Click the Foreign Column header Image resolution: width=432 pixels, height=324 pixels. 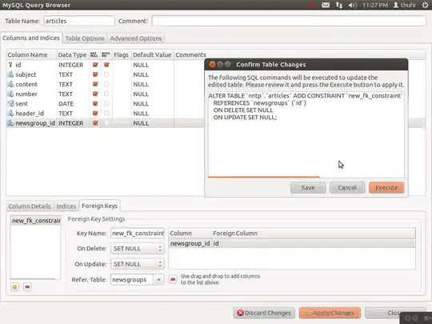click(x=314, y=233)
